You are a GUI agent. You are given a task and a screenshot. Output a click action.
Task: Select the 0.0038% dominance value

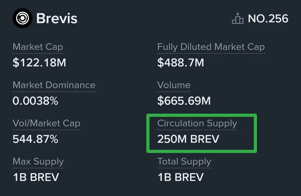click(x=35, y=101)
